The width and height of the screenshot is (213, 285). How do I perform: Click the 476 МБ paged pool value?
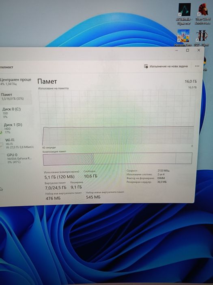tap(53, 198)
